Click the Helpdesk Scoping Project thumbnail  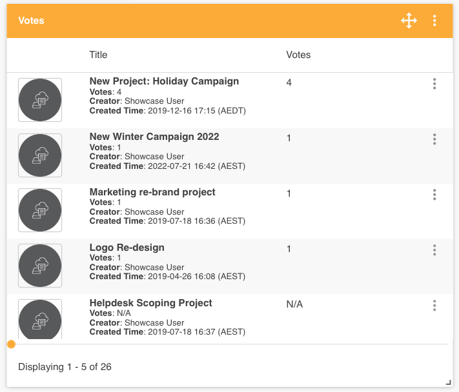click(40, 319)
